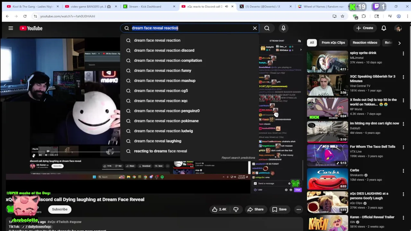Open the Create button
The height and width of the screenshot is (231, 411).
(x=364, y=28)
